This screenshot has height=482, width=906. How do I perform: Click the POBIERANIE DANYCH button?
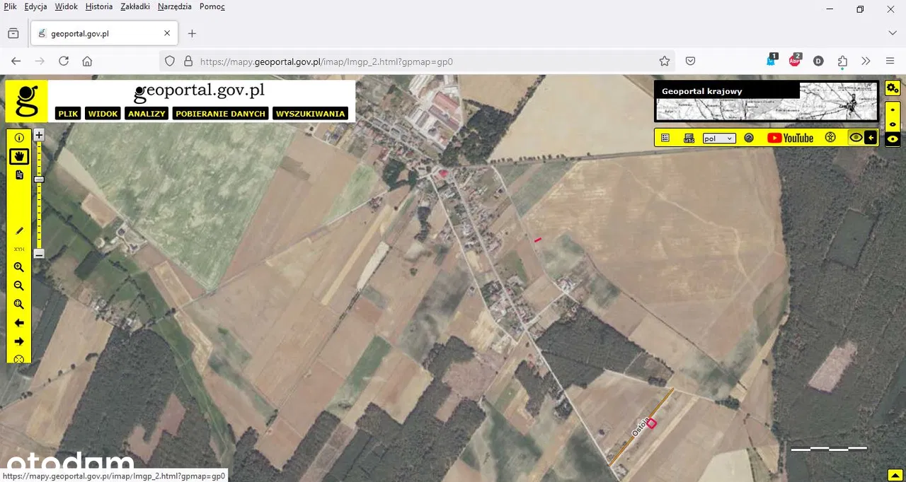(x=220, y=113)
